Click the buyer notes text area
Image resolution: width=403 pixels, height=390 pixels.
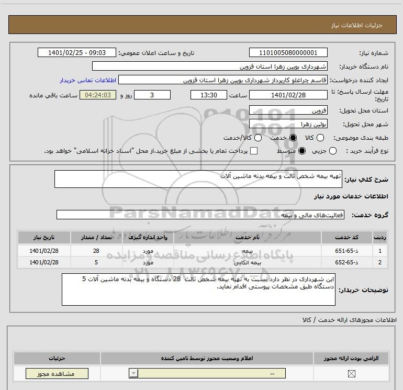198,289
